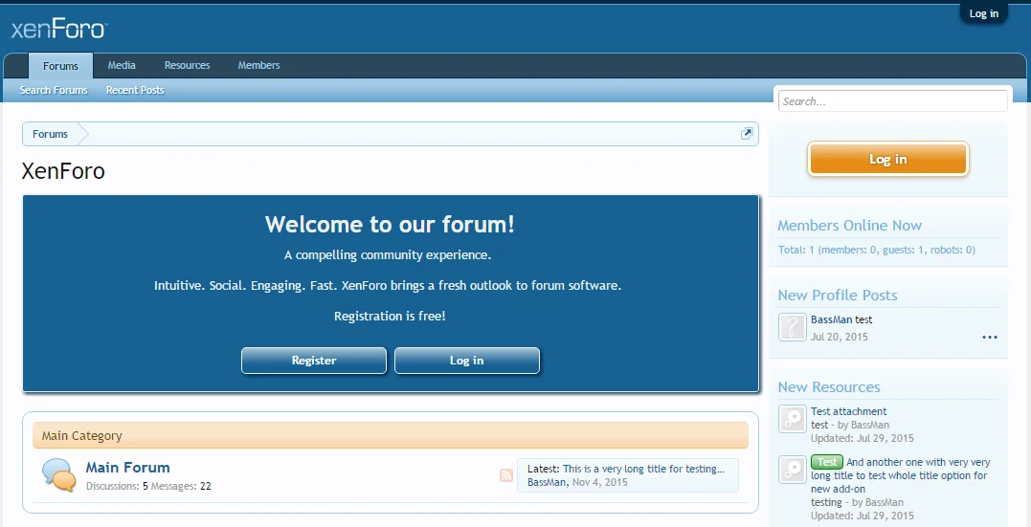Viewport: 1031px width, 527px height.
Task: Click the xenForo logo in the header
Action: [59, 29]
